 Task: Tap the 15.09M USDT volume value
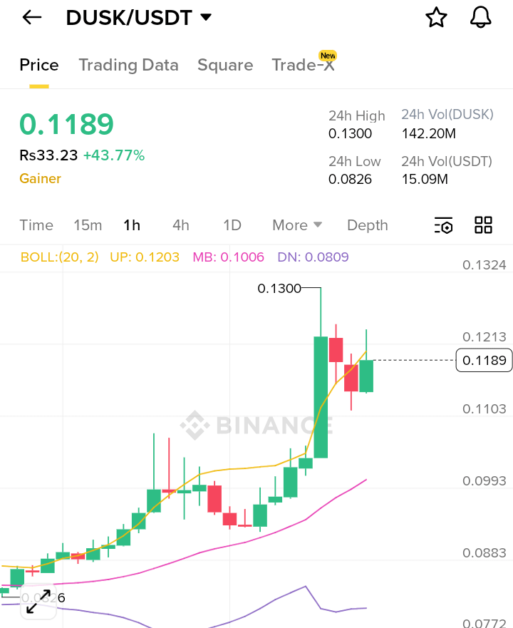pyautogui.click(x=425, y=179)
